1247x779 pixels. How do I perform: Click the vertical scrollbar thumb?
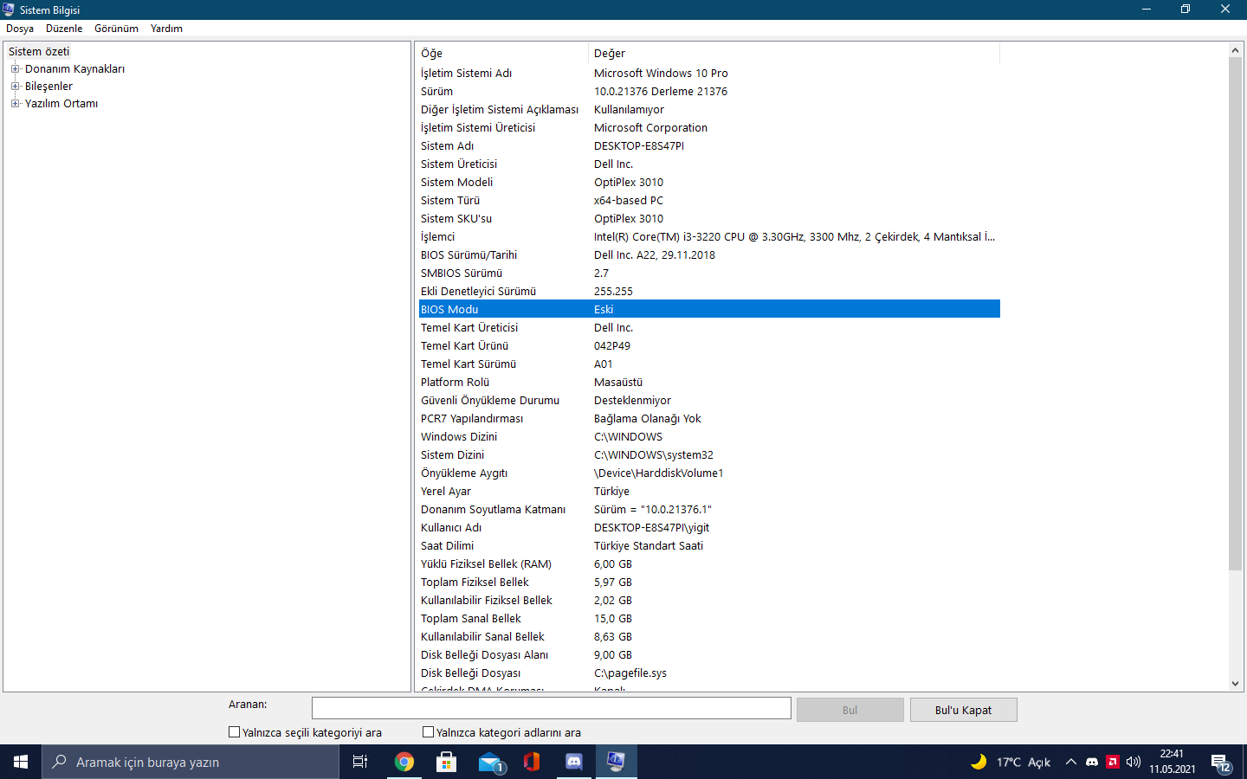(x=1236, y=314)
